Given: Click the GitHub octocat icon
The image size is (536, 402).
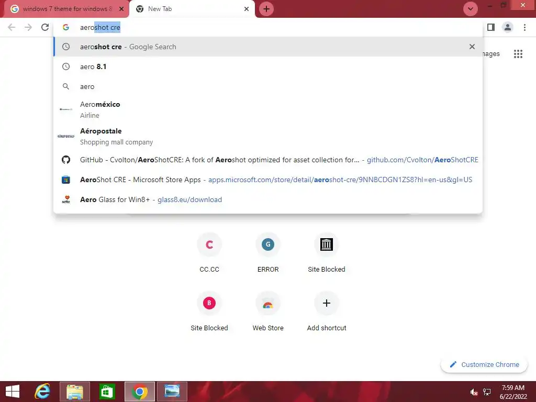Looking at the screenshot, I should (66, 160).
